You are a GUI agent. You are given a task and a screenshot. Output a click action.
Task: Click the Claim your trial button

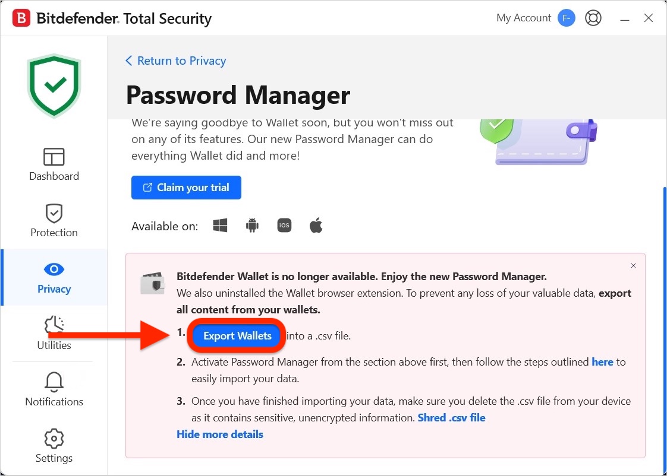[186, 188]
